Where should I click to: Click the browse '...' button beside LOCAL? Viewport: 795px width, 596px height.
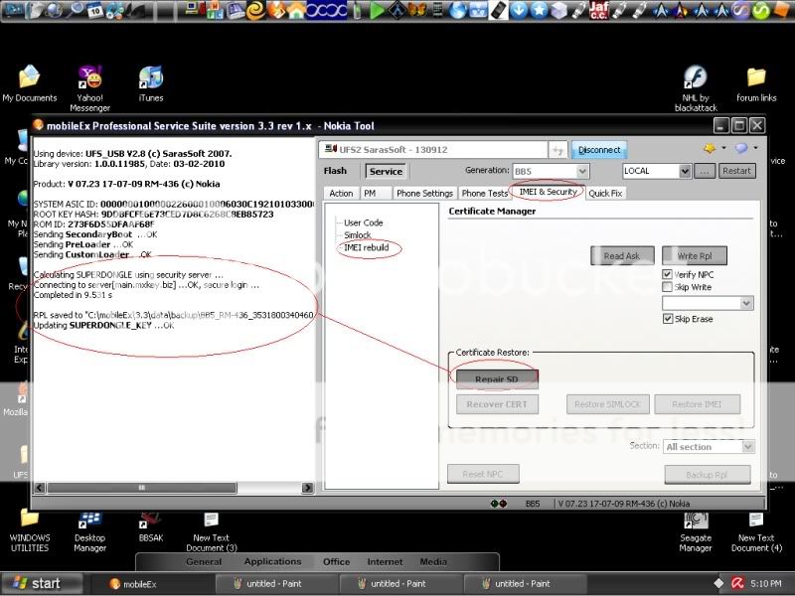point(705,171)
